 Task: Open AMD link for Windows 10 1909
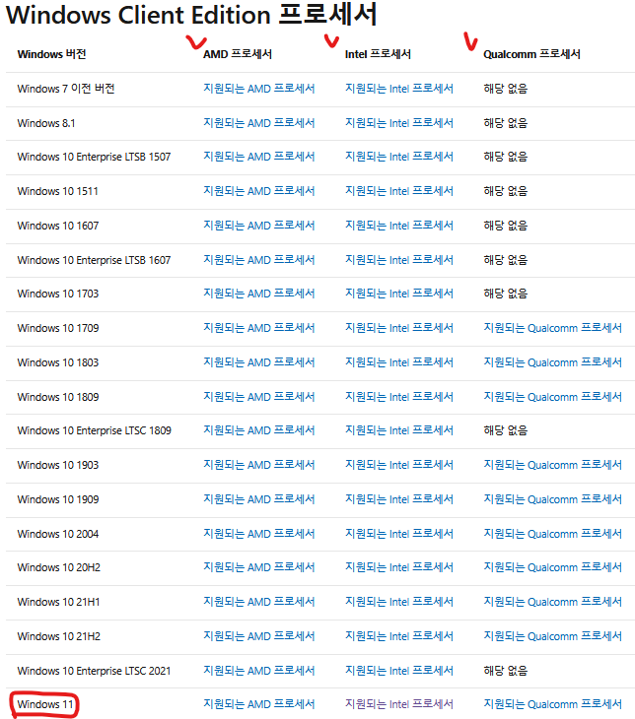[259, 499]
